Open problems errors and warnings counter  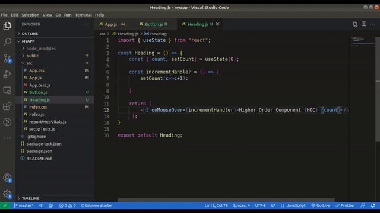(x=67, y=205)
